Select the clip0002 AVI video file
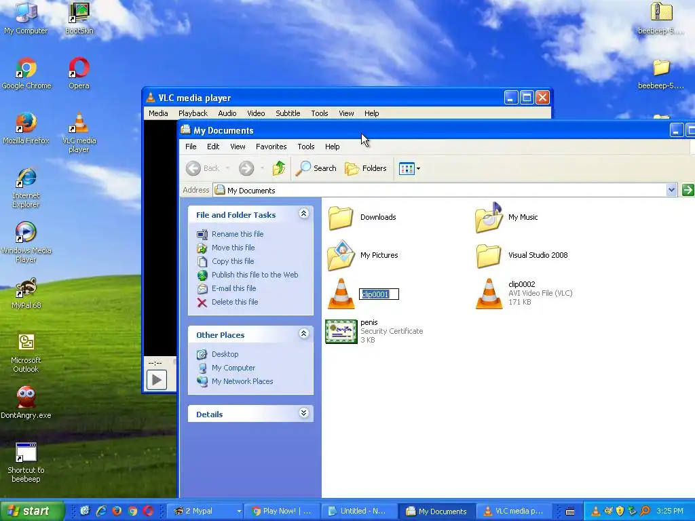This screenshot has width=695, height=521. [x=524, y=293]
